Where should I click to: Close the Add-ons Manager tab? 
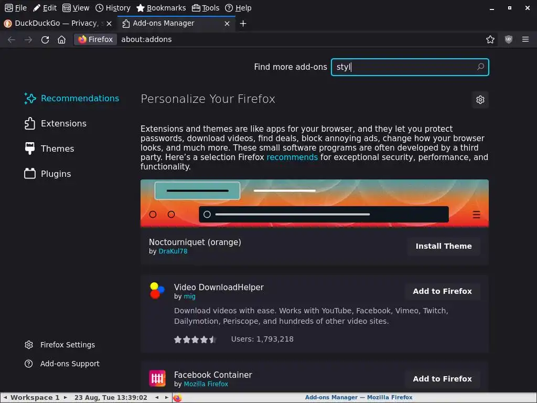pos(227,23)
